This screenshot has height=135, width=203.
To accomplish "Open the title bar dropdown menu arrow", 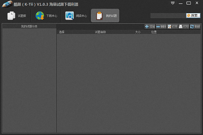I will click(173, 3).
